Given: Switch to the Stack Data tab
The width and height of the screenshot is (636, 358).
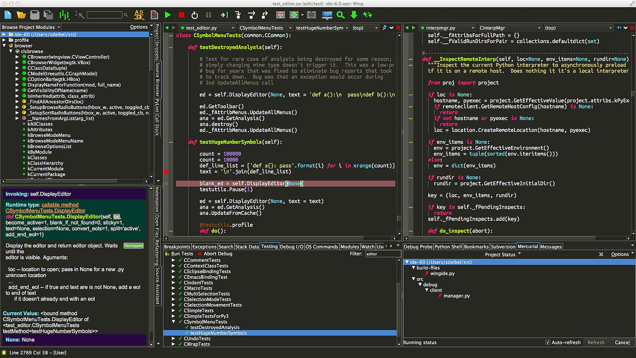Looking at the screenshot, I should point(247,247).
